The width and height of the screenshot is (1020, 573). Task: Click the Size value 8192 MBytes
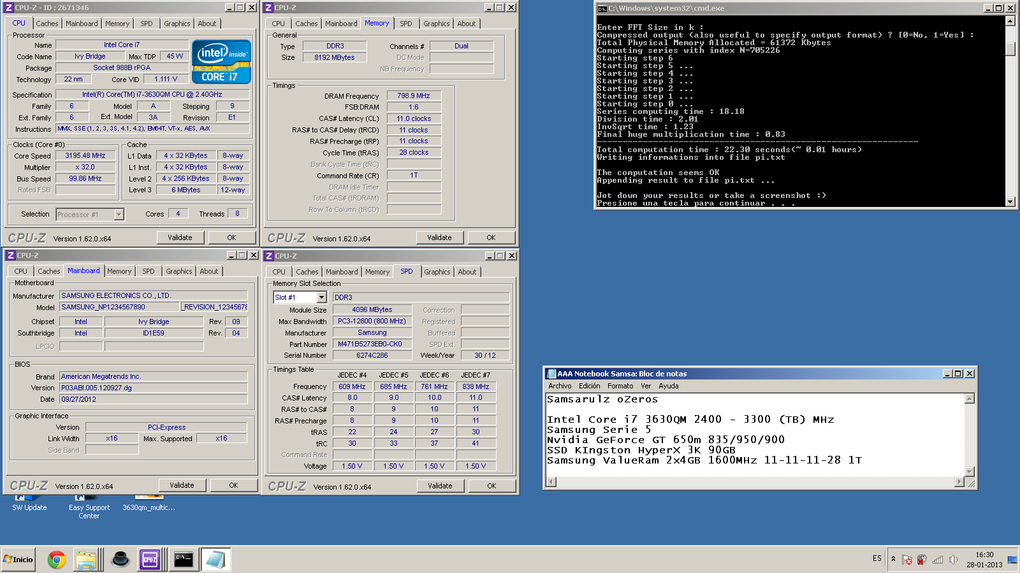[335, 57]
